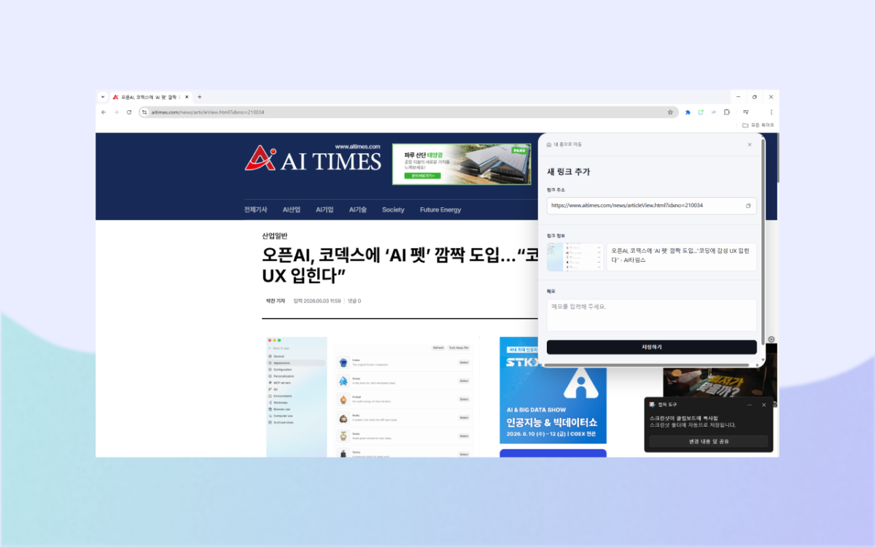Open the Snipping Tool toast options menu

(750, 404)
